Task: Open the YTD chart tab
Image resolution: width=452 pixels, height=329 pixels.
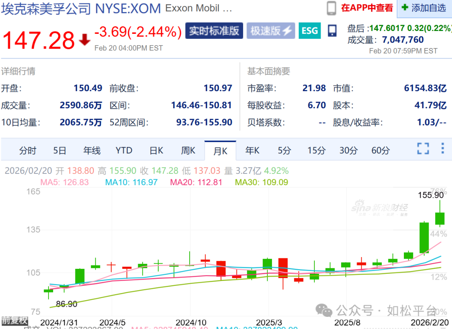Action: click(124, 150)
